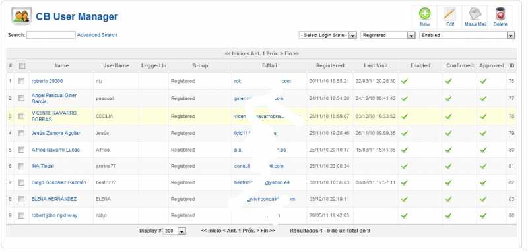This screenshot has height=251, width=528.
Task: Open ELENA HERNÁNDEZ name link
Action: (54, 199)
